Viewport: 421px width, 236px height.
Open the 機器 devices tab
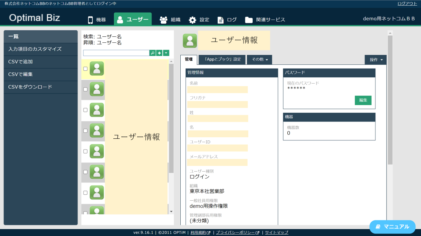point(96,20)
